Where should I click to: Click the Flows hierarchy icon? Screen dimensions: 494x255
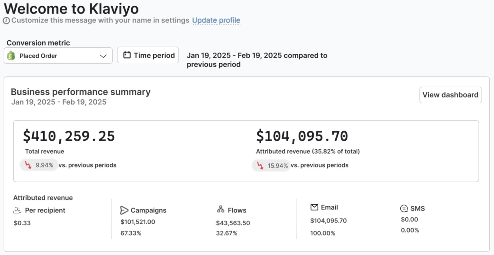(221, 209)
